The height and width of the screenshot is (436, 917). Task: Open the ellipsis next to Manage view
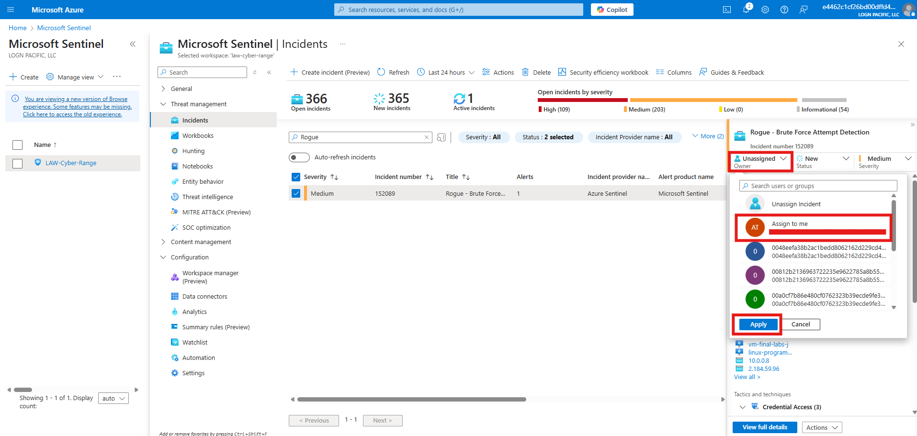[x=117, y=77]
